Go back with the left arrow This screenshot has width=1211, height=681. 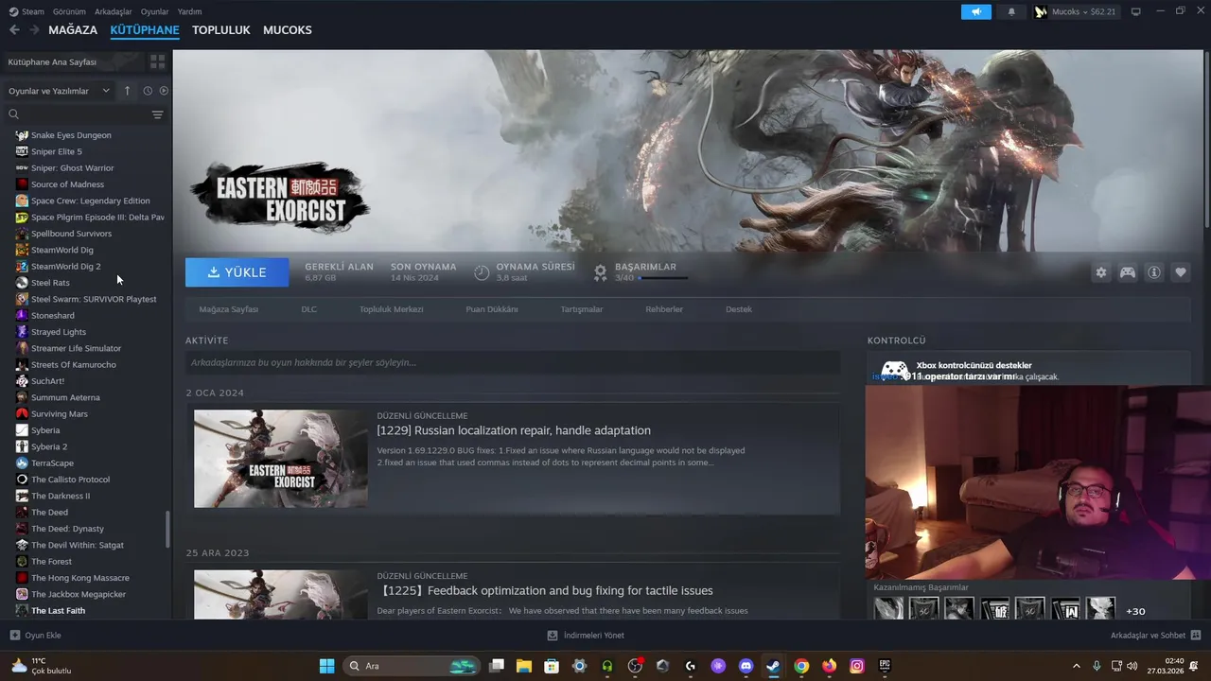pyautogui.click(x=14, y=30)
